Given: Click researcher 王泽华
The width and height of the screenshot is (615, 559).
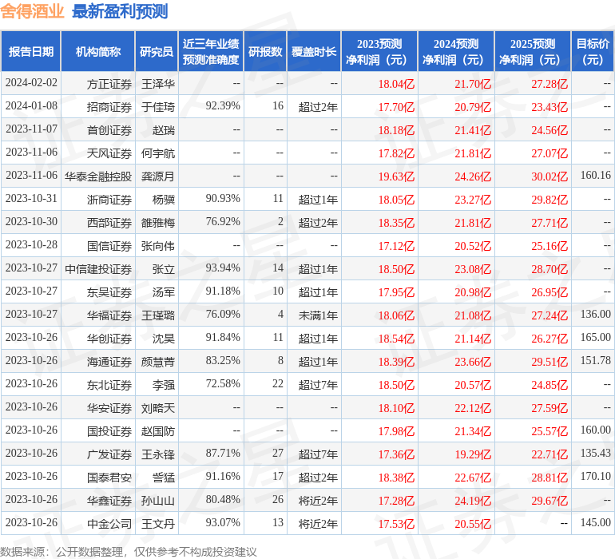Looking at the screenshot, I should click(x=158, y=84).
